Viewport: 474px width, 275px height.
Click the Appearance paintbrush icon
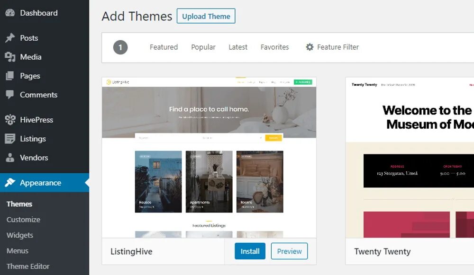pos(10,183)
